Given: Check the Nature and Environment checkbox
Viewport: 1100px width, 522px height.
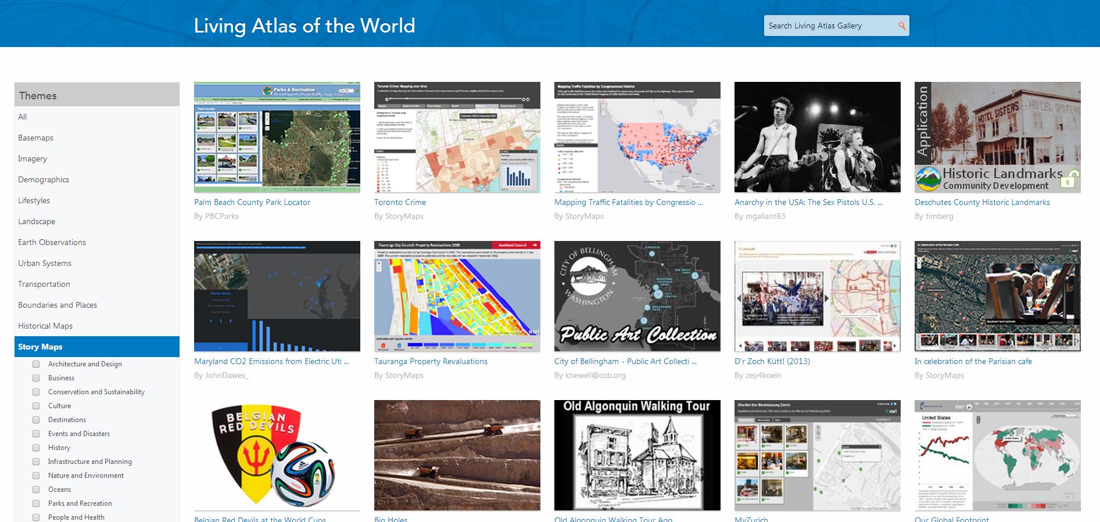Looking at the screenshot, I should click(x=36, y=476).
